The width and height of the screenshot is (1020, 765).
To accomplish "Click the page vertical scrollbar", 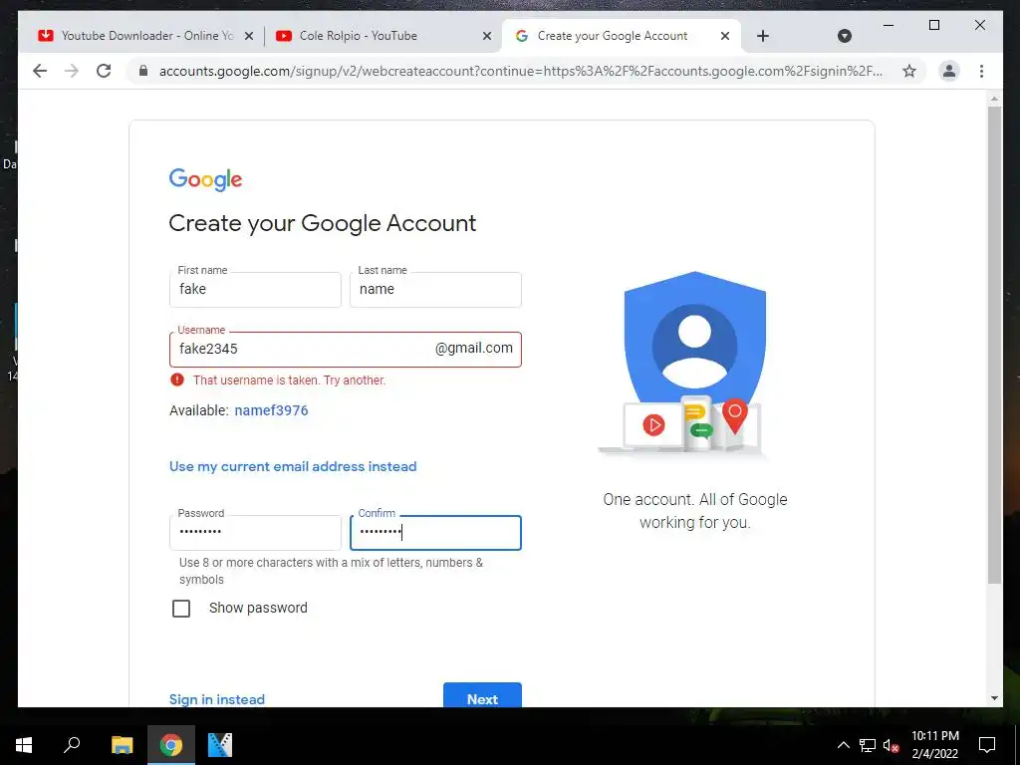I will pos(995,344).
